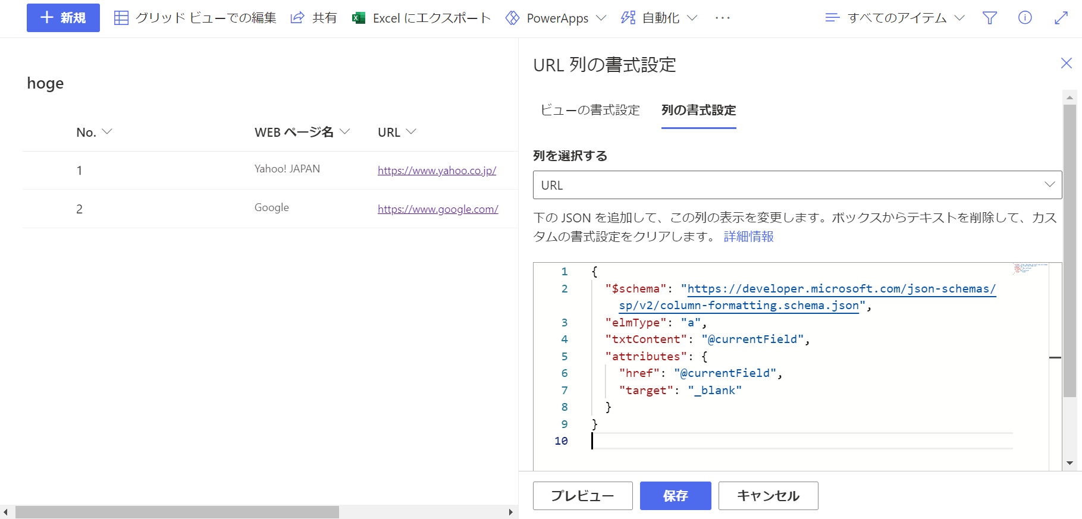Click the left scroll arrow of list scrollbar
Image resolution: width=1082 pixels, height=519 pixels.
point(5,512)
